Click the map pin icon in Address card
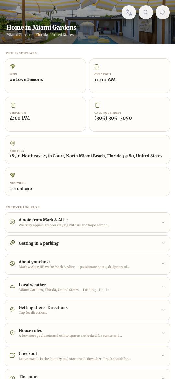 (13, 143)
